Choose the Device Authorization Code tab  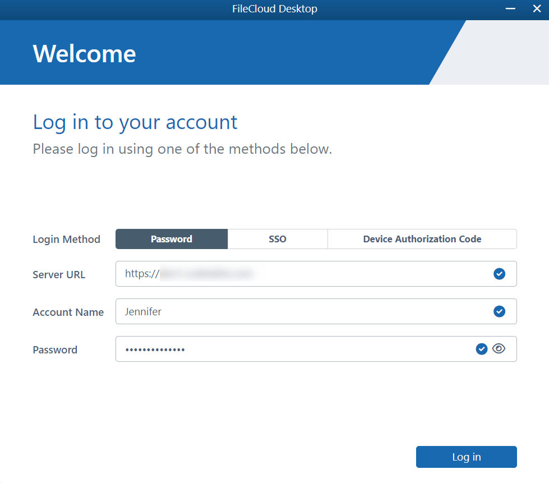pos(422,239)
